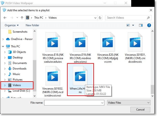Select the Vincenzo.E19 video file
The width and height of the screenshot is (157, 116).
pos(80,48)
